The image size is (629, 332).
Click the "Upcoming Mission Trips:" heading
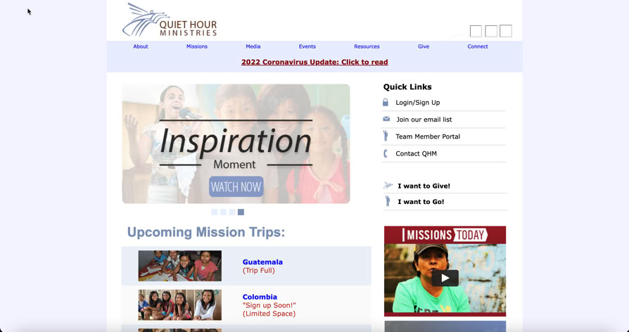(x=205, y=232)
